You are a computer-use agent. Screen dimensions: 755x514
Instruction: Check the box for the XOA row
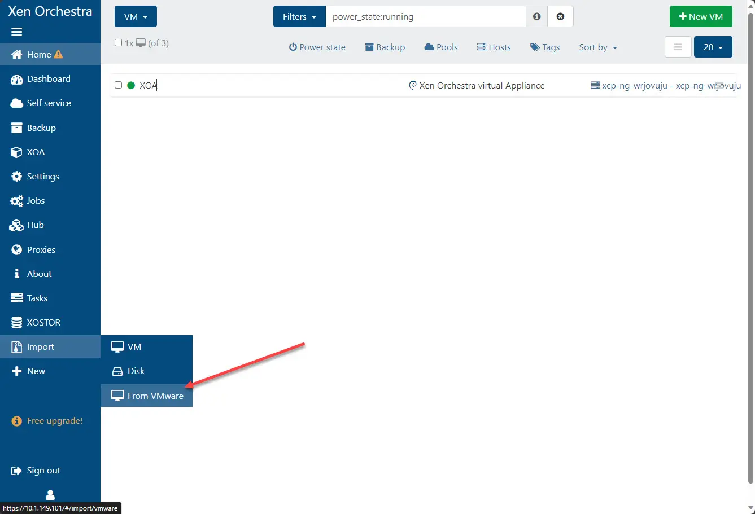118,85
